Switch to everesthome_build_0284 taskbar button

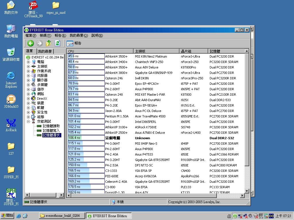coord(62,216)
